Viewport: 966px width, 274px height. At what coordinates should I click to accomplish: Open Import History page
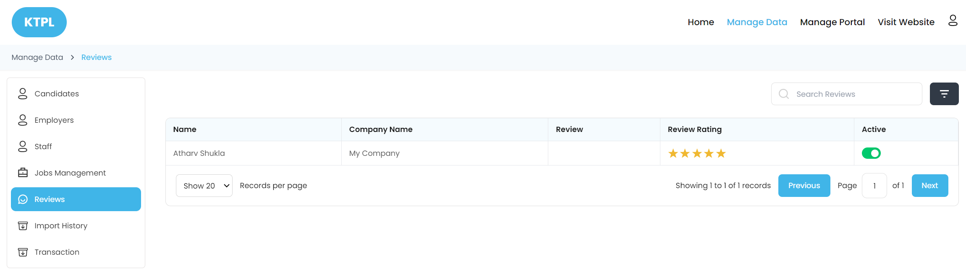60,226
